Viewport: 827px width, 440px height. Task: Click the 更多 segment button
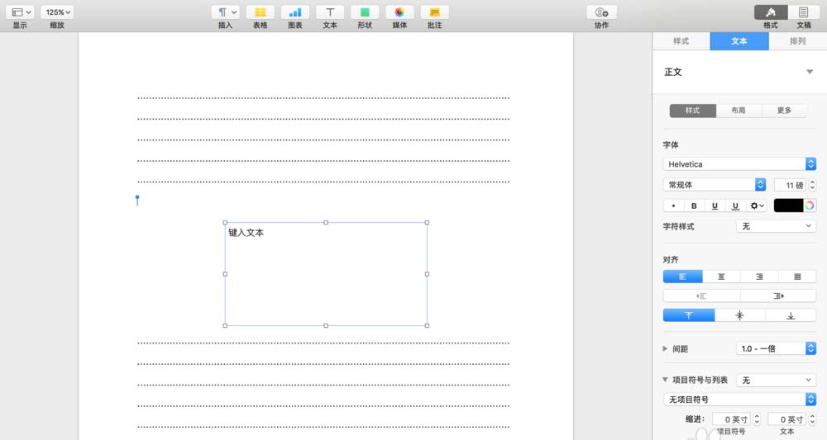pos(784,111)
